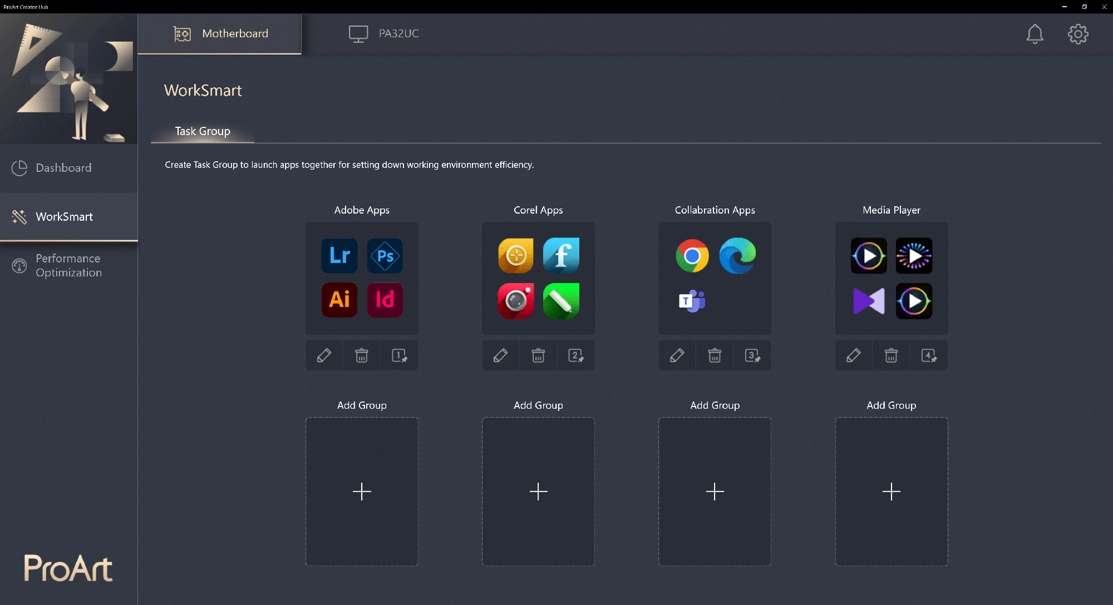This screenshot has width=1113, height=605.
Task: Click the Microsoft Edge icon
Action: (x=737, y=256)
